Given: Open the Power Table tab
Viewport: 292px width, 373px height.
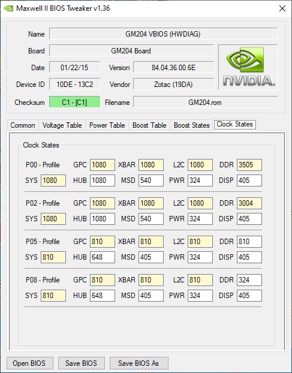Looking at the screenshot, I should click(x=107, y=125).
